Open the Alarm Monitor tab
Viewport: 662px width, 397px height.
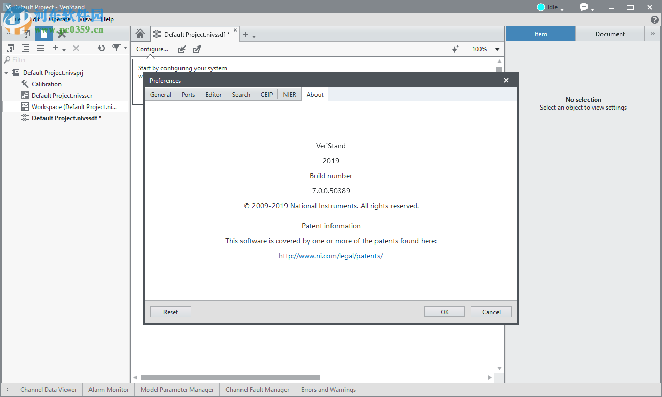point(109,390)
